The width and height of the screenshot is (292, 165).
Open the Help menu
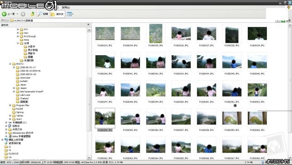coord(66,7)
